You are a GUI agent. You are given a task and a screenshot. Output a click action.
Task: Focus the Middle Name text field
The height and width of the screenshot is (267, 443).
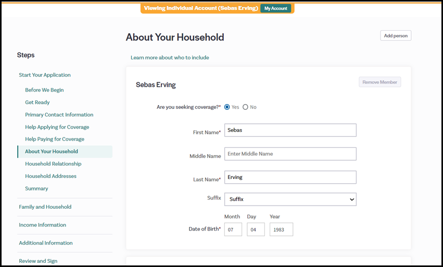[x=290, y=154]
